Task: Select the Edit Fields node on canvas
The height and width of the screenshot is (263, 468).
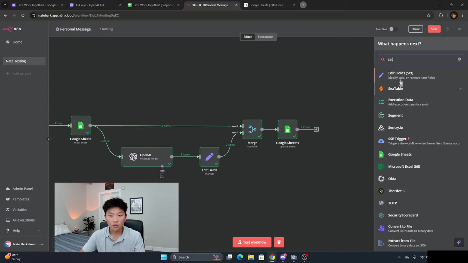Action: tap(209, 157)
